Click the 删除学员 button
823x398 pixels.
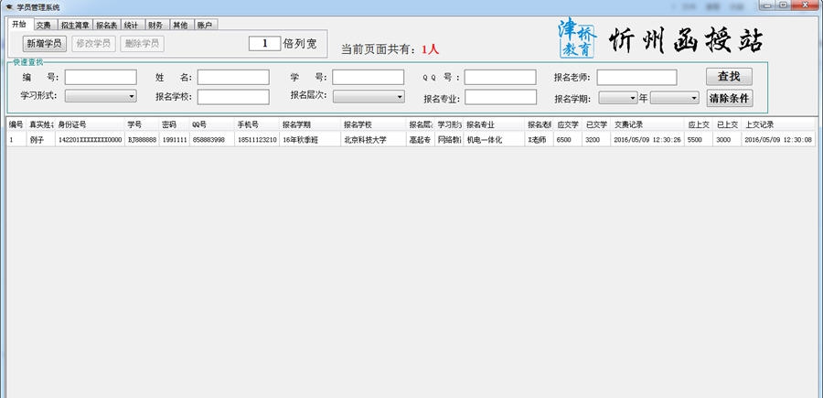coord(142,44)
